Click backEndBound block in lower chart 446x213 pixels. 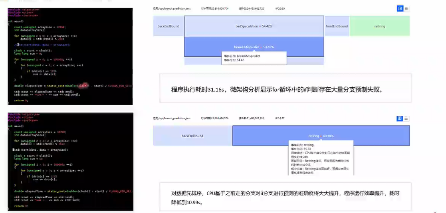click(x=192, y=136)
